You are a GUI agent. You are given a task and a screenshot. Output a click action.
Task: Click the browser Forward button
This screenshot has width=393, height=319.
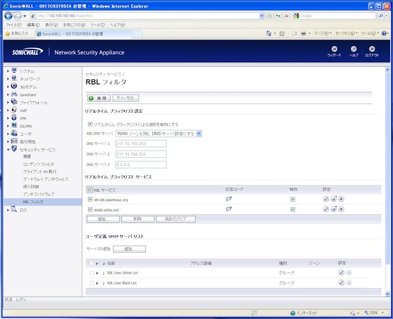[x=17, y=16]
